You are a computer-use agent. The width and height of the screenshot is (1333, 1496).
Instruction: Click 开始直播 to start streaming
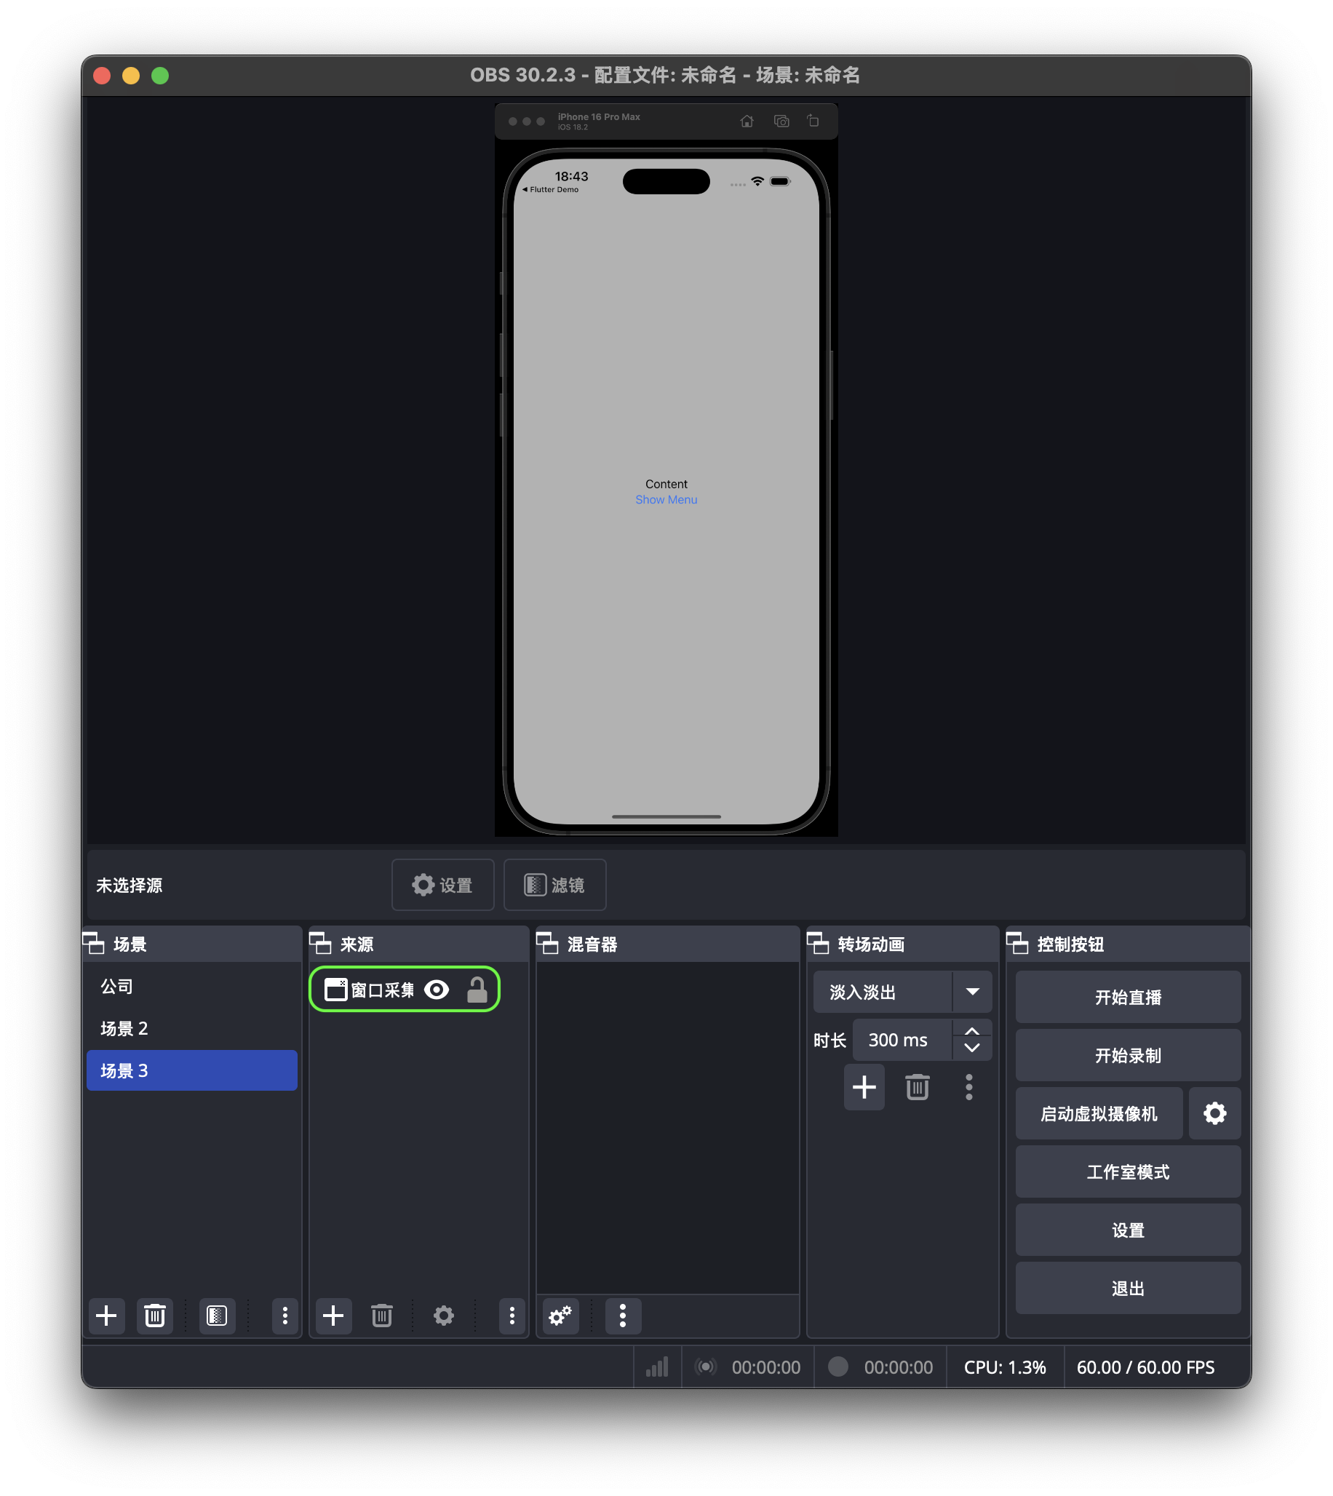tap(1128, 998)
